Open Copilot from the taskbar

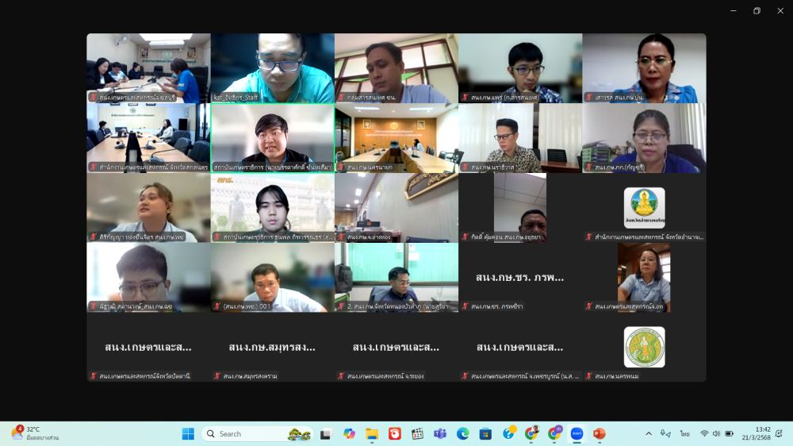point(349,433)
